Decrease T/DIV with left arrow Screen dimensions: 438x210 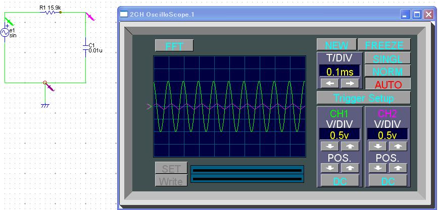(x=330, y=83)
